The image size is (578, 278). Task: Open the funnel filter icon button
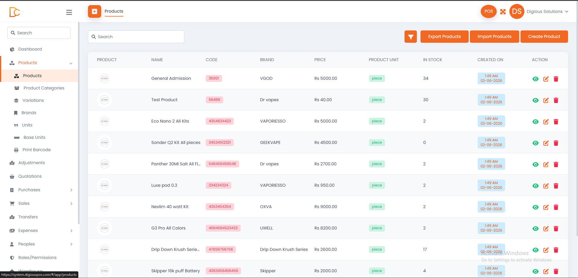pos(411,37)
